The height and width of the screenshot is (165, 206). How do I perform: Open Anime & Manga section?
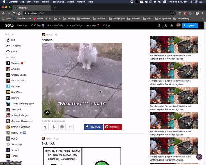click(x=17, y=115)
